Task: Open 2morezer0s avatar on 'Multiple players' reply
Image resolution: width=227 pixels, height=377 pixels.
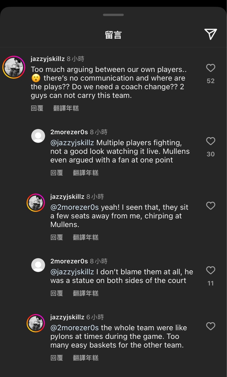Action: (x=38, y=136)
